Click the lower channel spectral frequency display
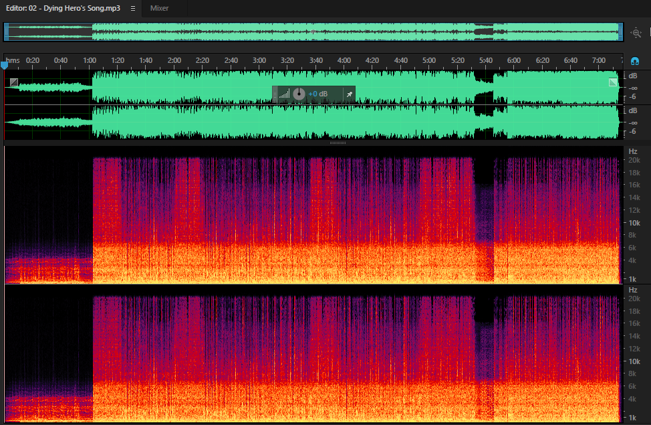Image resolution: width=651 pixels, height=425 pixels. pos(313,354)
